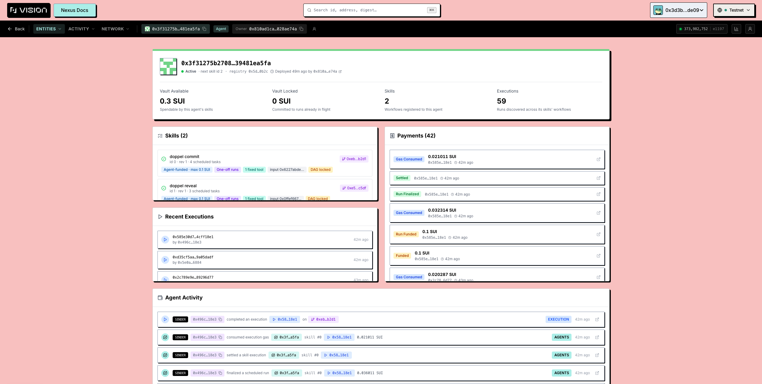762x384 pixels.
Task: Select the Agent tag badge
Action: [x=221, y=29]
